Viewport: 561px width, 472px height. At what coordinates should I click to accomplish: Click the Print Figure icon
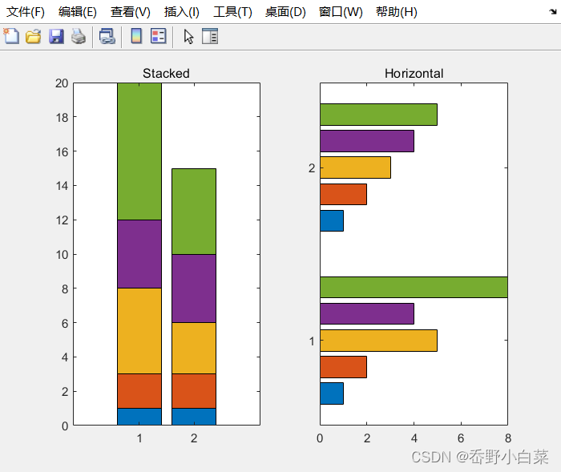click(x=79, y=37)
